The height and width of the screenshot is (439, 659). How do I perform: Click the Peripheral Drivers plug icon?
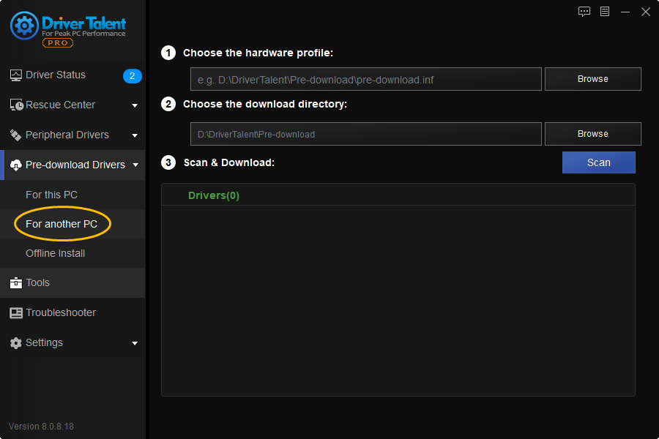click(15, 135)
